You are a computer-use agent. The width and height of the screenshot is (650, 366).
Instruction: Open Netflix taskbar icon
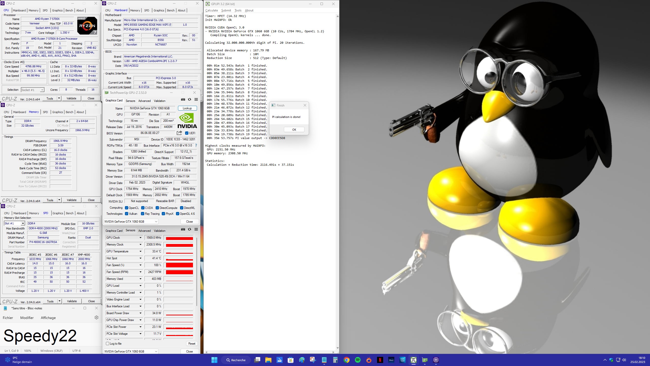380,360
